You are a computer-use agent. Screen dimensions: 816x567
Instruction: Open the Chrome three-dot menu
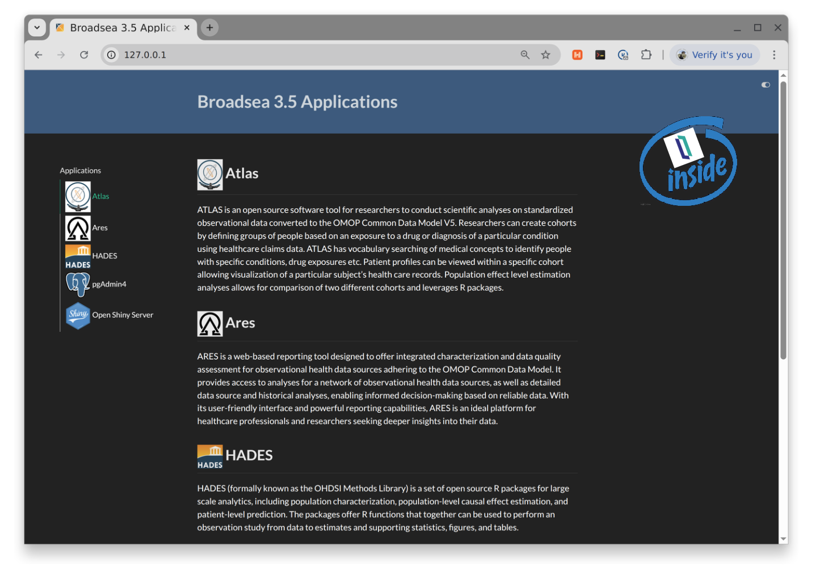coord(774,55)
